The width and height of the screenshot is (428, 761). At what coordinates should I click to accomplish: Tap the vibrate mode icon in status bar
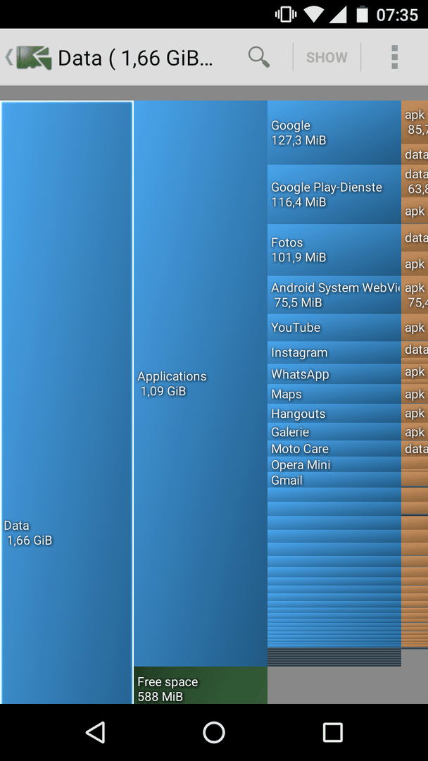pyautogui.click(x=286, y=15)
